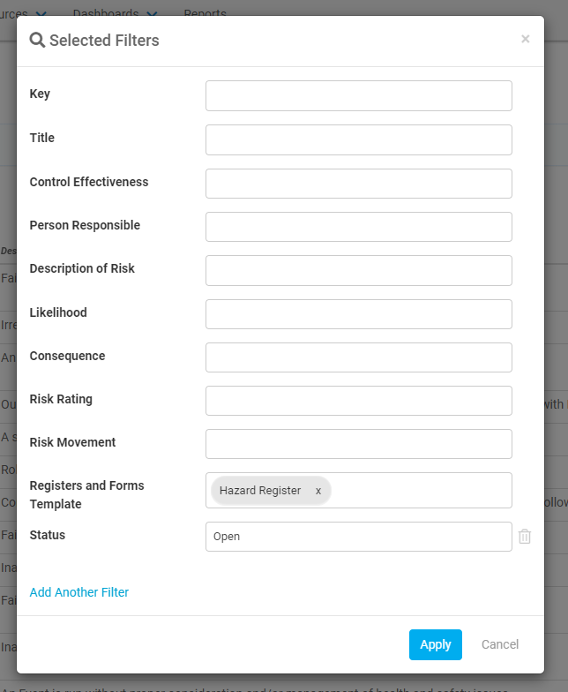Open the Risk Movement field
Viewport: 568px width, 692px height.
click(358, 444)
